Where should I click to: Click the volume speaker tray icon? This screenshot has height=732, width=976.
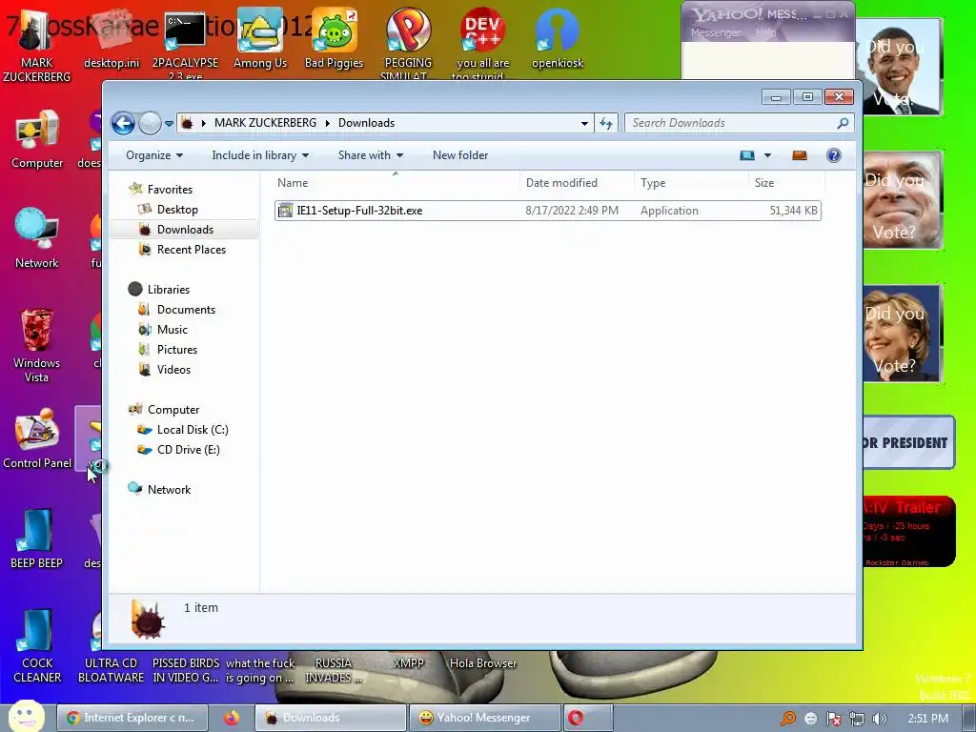click(x=879, y=719)
